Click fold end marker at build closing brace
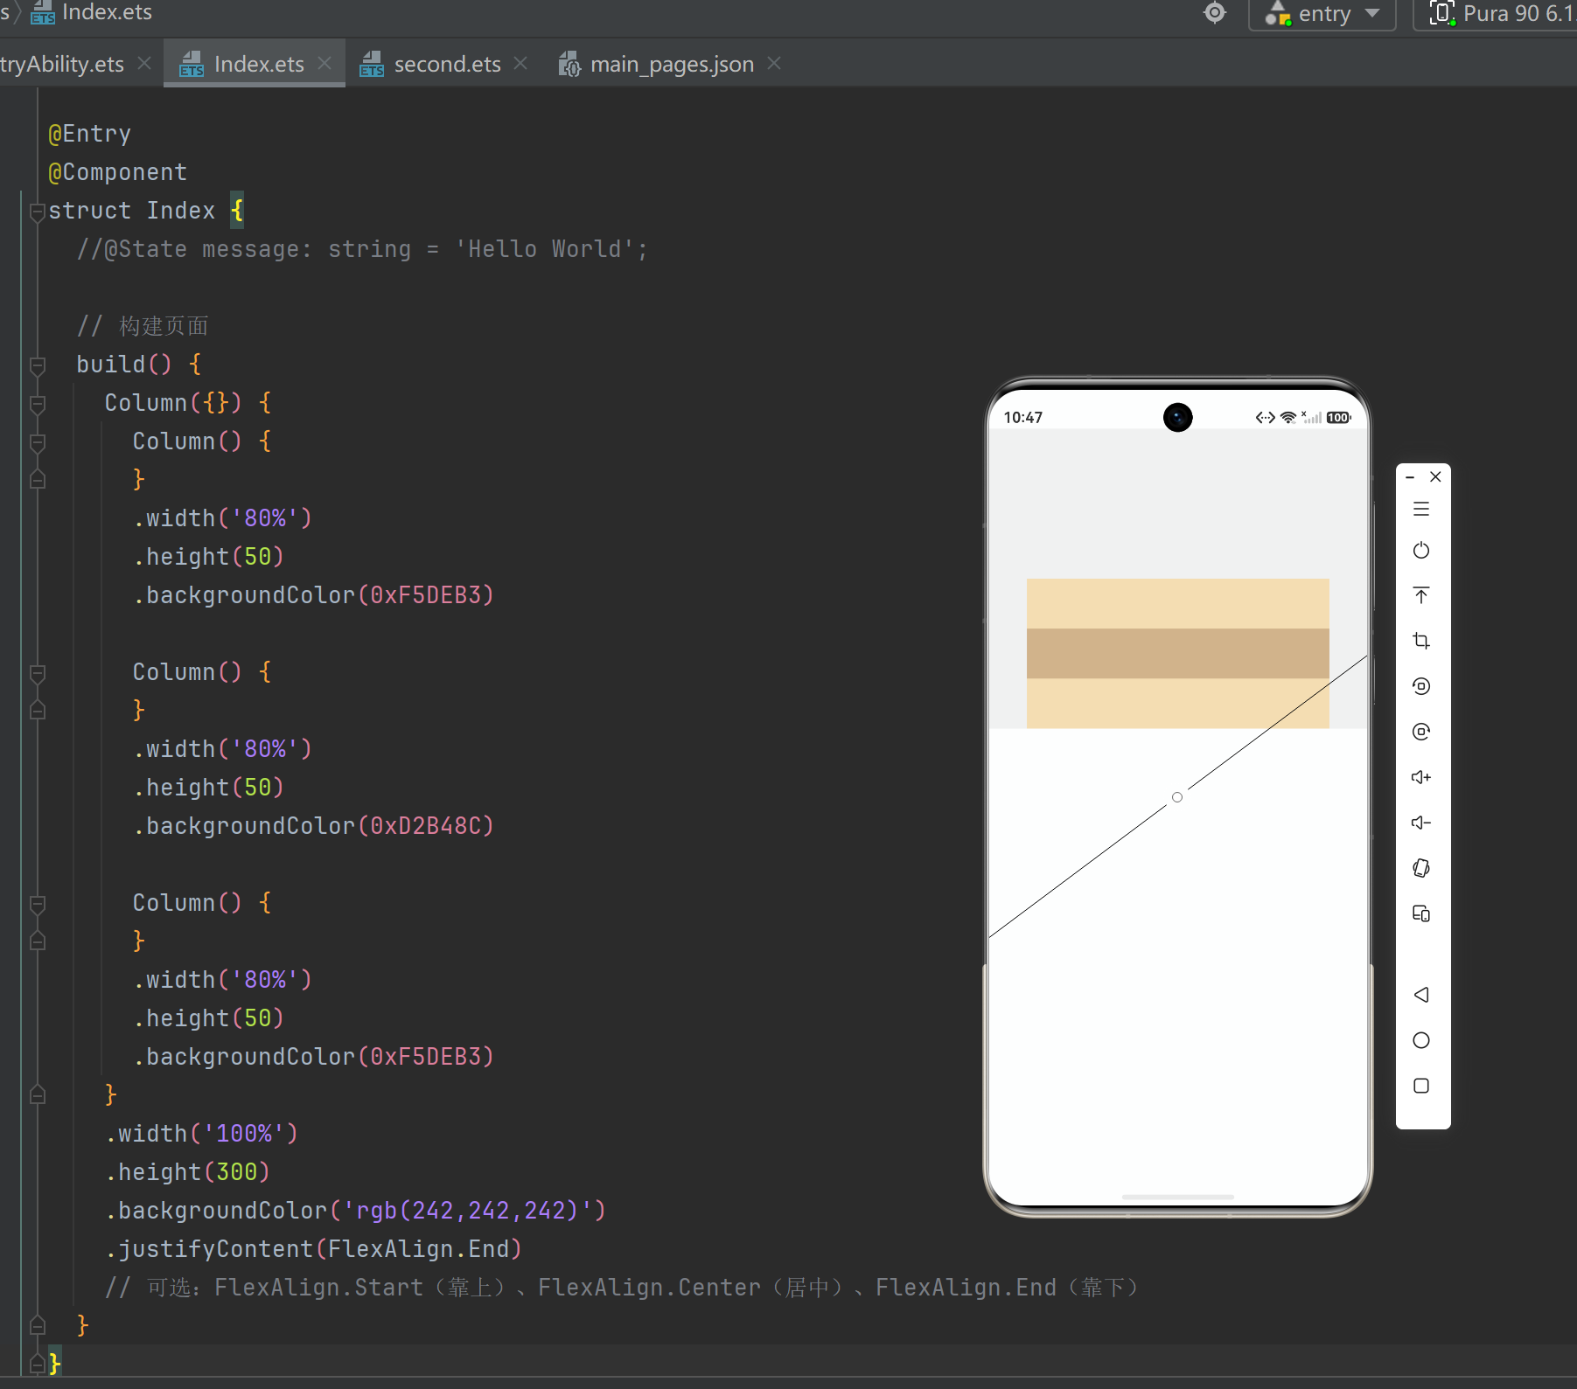 click(x=38, y=1325)
